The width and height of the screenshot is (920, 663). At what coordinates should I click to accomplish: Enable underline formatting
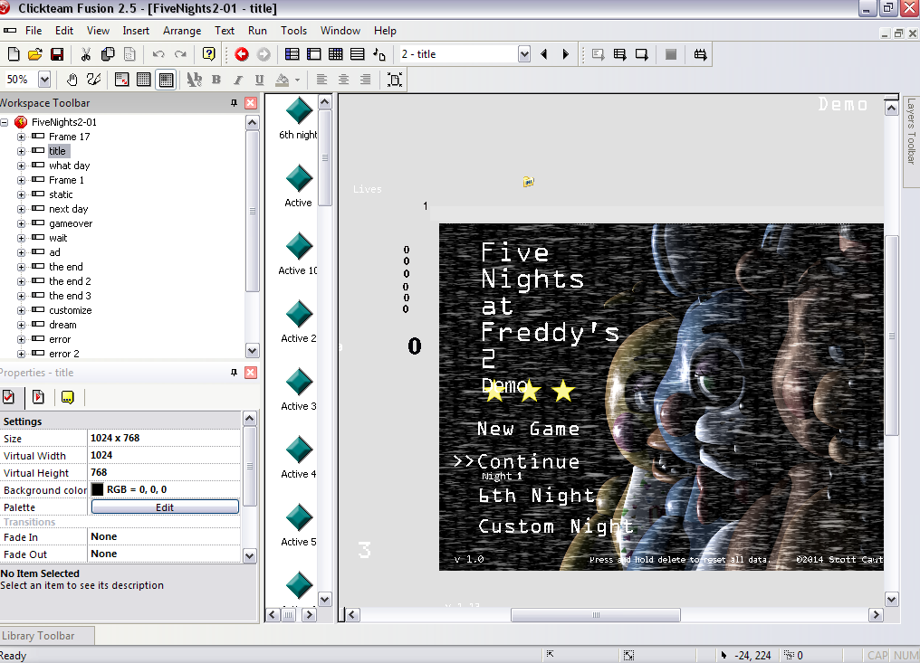[261, 80]
